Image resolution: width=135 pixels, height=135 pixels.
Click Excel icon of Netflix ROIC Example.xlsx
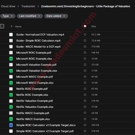[x=11, y=95]
